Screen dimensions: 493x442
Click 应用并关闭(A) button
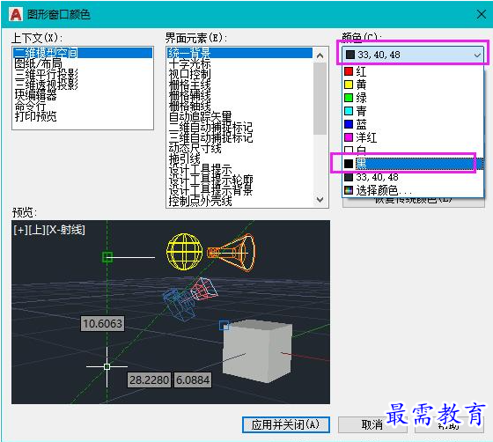click(x=286, y=424)
